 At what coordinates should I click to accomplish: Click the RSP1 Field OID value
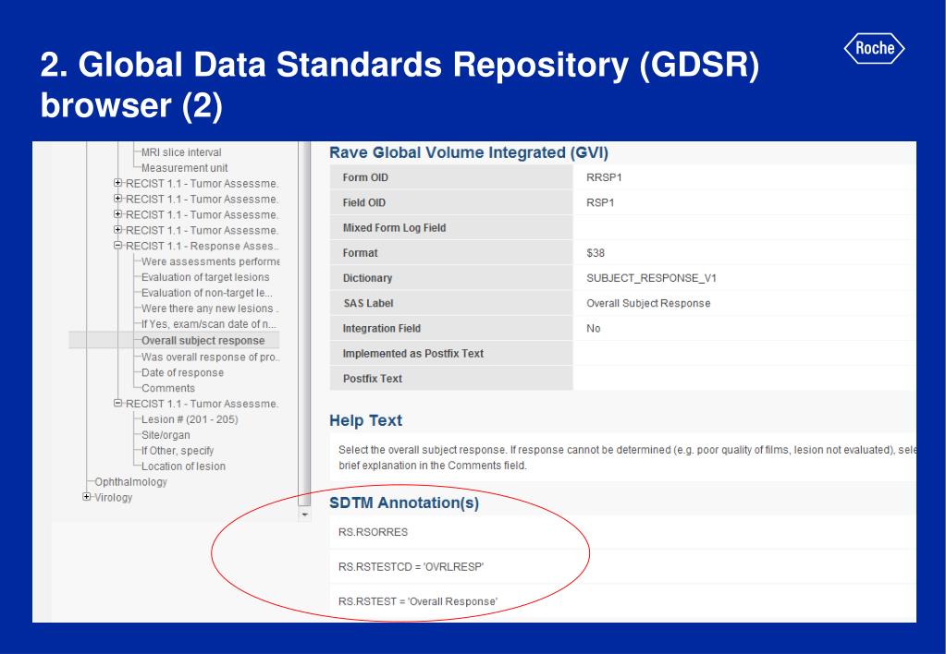pyautogui.click(x=600, y=202)
